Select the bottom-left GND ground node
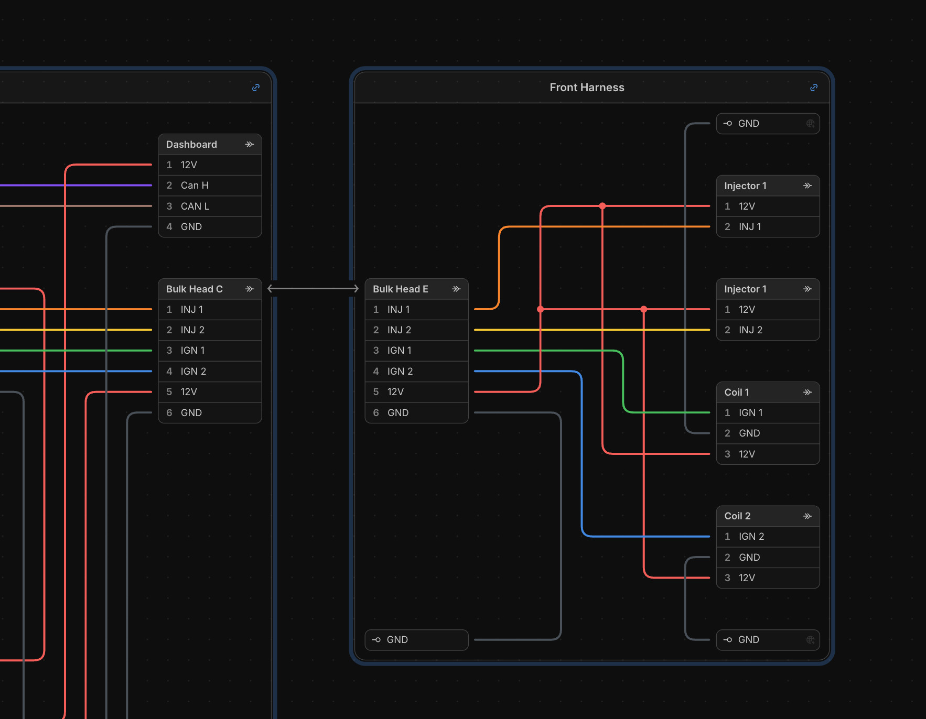Viewport: 926px width, 719px height. (x=416, y=640)
